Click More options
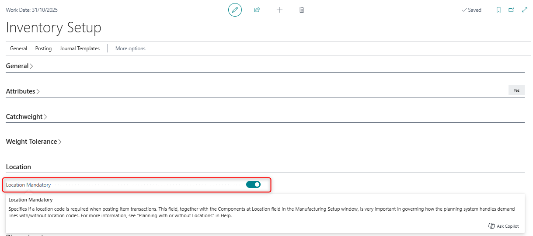533x236 pixels. [130, 49]
